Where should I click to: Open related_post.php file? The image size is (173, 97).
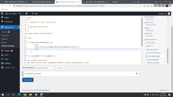(x=153, y=63)
